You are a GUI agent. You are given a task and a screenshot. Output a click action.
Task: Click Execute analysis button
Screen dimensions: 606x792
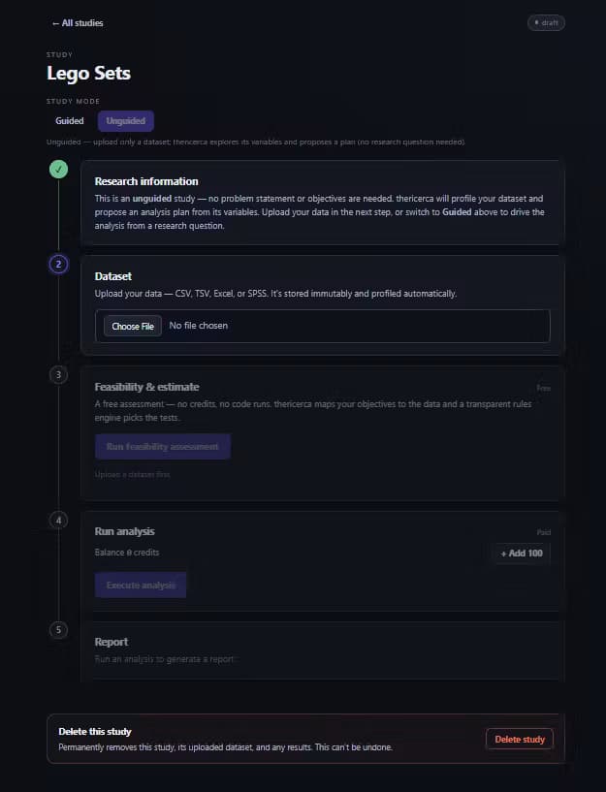(x=141, y=585)
